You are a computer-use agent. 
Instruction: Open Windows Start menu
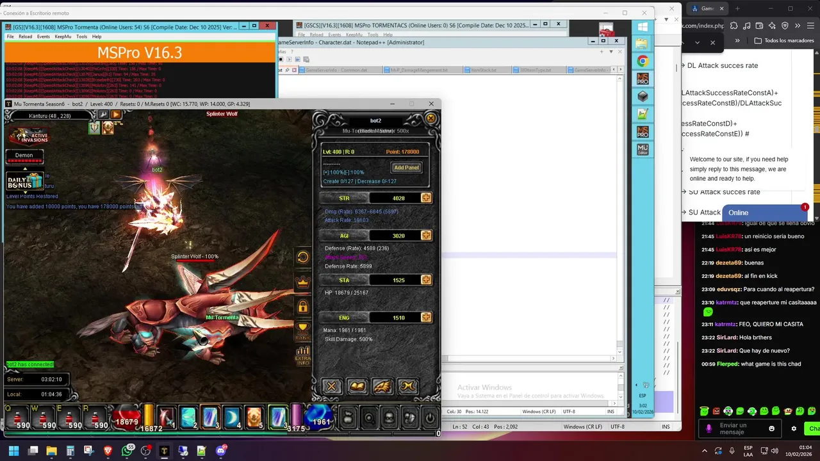[x=13, y=451]
